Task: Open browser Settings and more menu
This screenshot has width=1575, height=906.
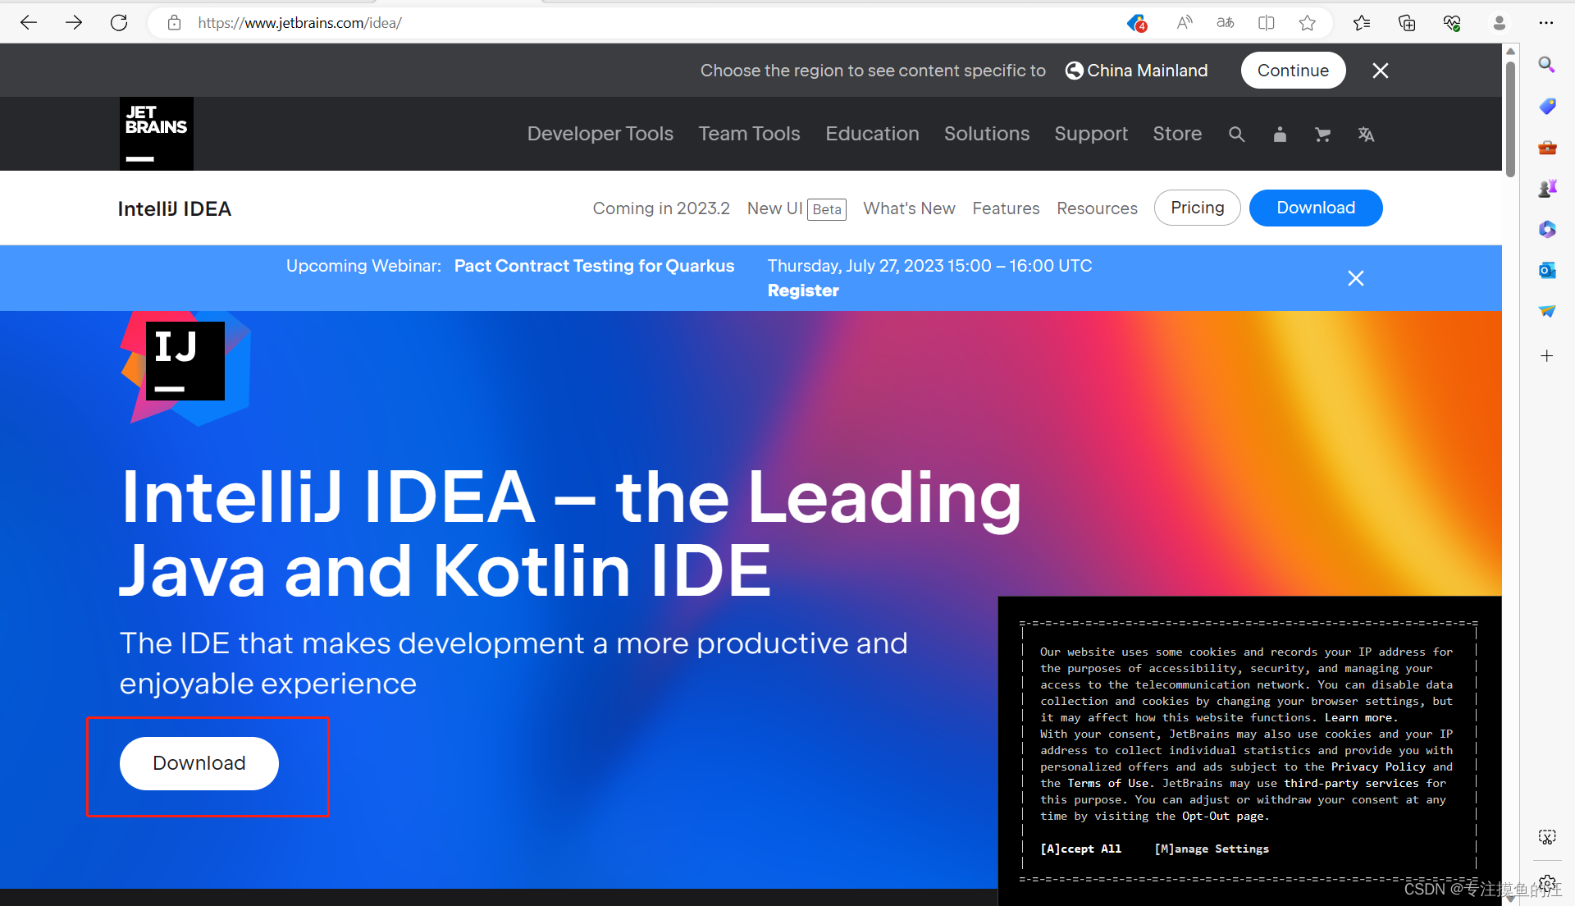Action: tap(1546, 23)
